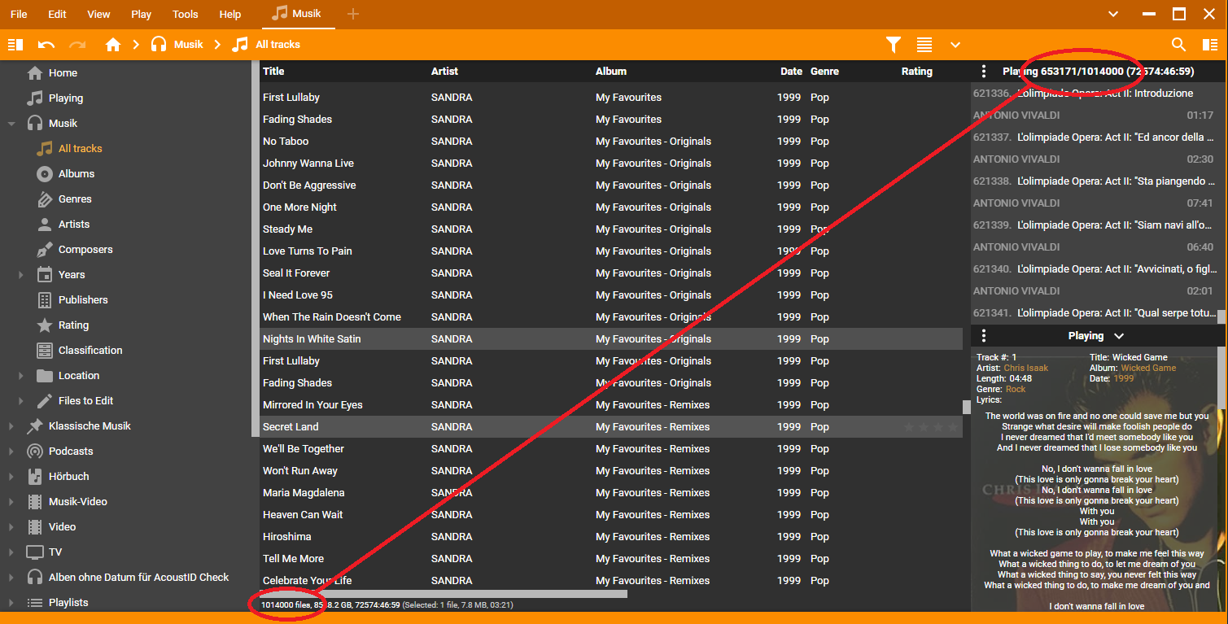Sort tracks by Artist column header
Viewport: 1228px width, 624px height.
click(445, 72)
